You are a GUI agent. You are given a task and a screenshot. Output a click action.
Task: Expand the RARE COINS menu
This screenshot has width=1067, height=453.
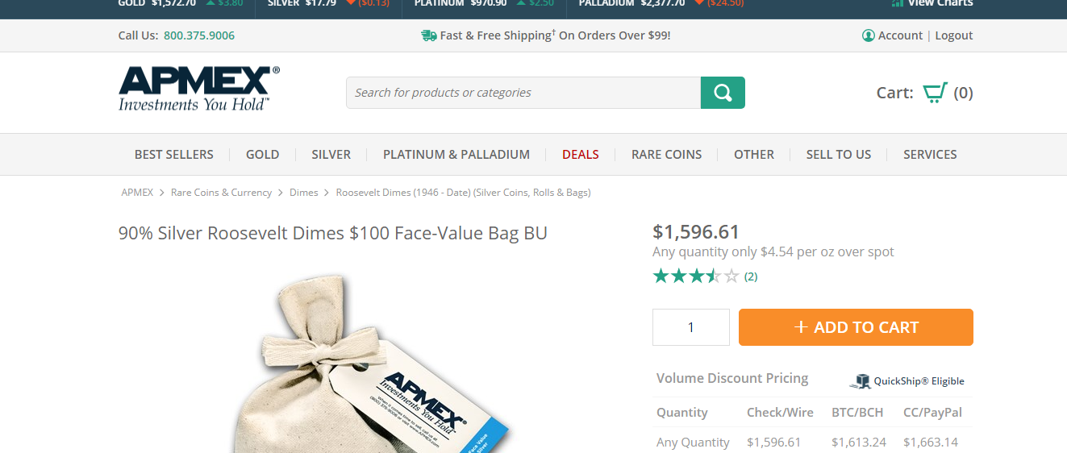pos(666,154)
